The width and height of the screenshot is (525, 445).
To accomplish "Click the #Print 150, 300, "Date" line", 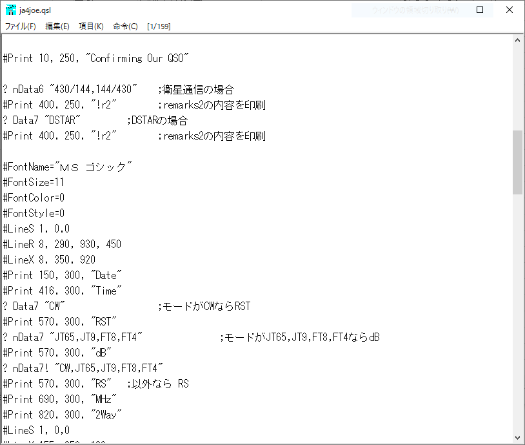I will click(62, 275).
